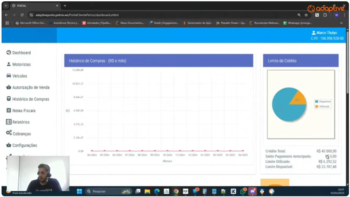
Task: Open Gerenciador de Apli bookmark
Action: pyautogui.click(x=198, y=23)
